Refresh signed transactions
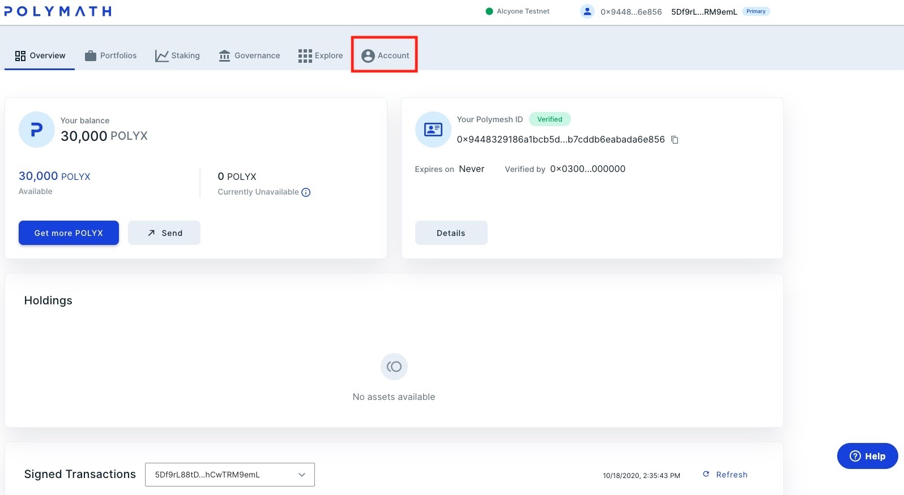The width and height of the screenshot is (904, 495). [x=725, y=475]
